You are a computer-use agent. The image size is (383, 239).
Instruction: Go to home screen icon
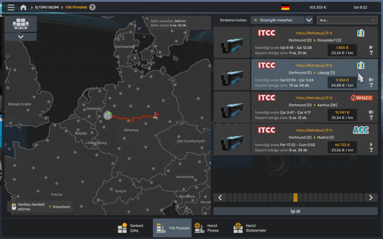[23, 7]
